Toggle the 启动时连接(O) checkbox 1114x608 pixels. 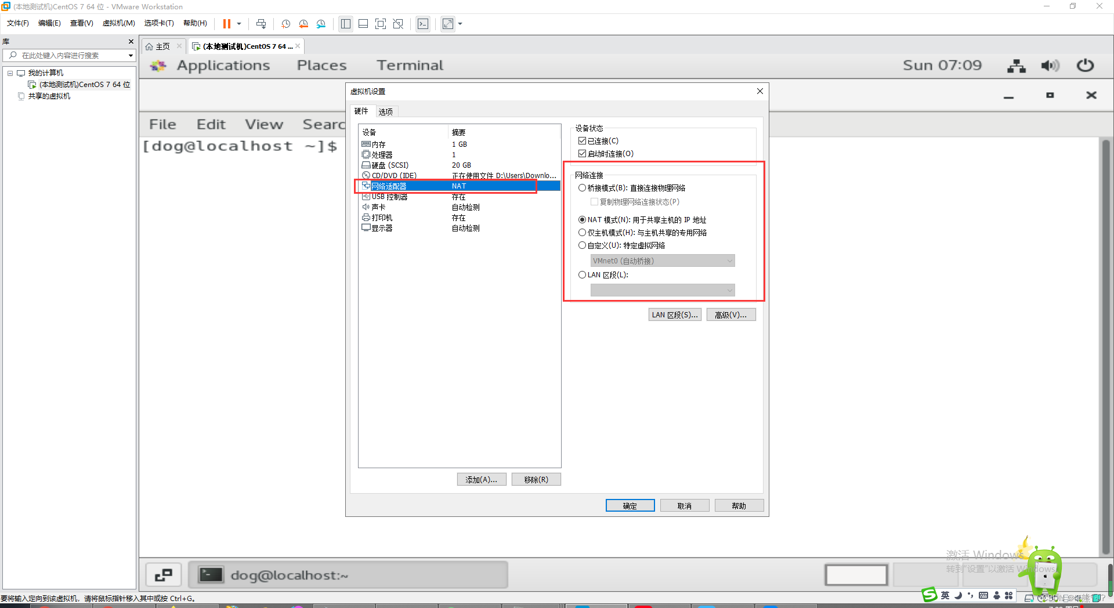582,154
